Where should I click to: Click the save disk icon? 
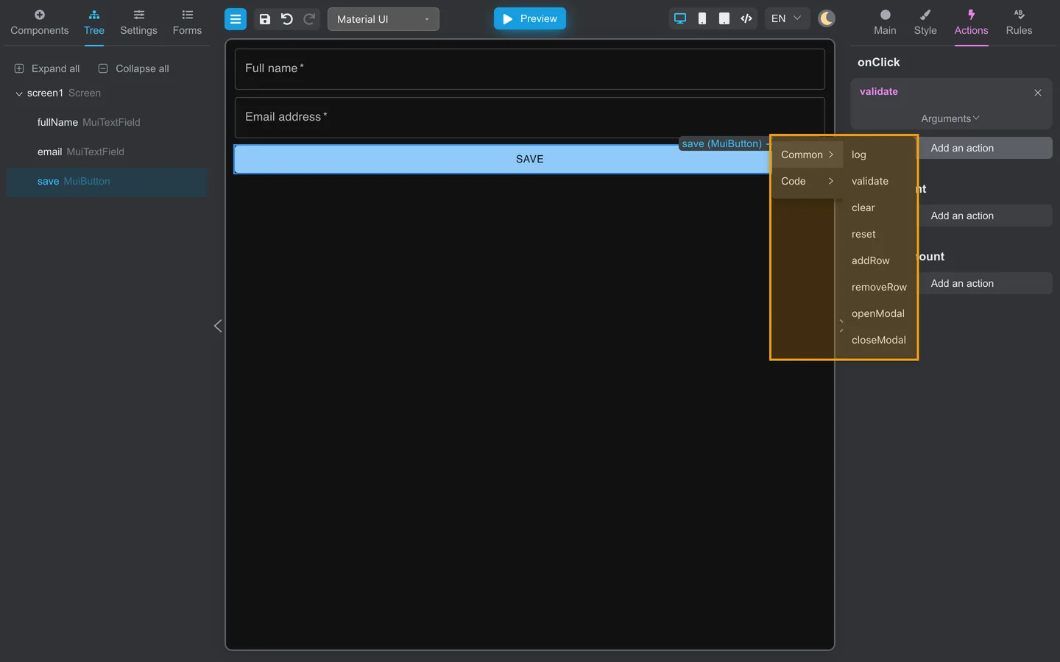tap(265, 19)
